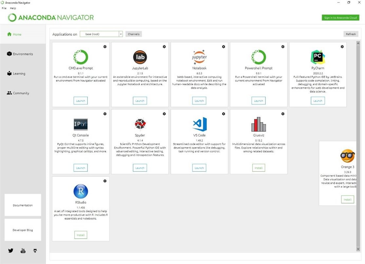Launch PyCharm
The width and height of the screenshot is (365, 264).
(x=318, y=101)
